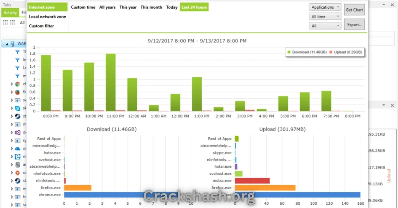
Task: Open the lower right panel options arrow
Action: click(384, 105)
